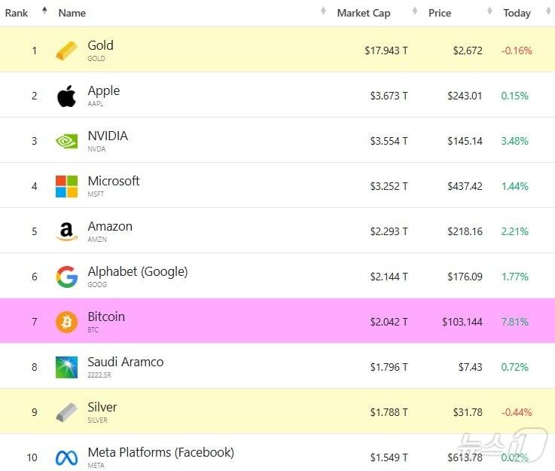Select Bitcoin's 7.81% today change
The image size is (555, 471).
(515, 322)
